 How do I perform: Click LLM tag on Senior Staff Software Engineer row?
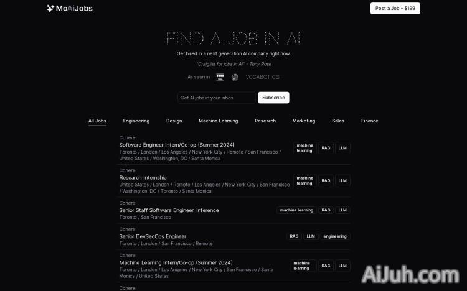(342, 210)
